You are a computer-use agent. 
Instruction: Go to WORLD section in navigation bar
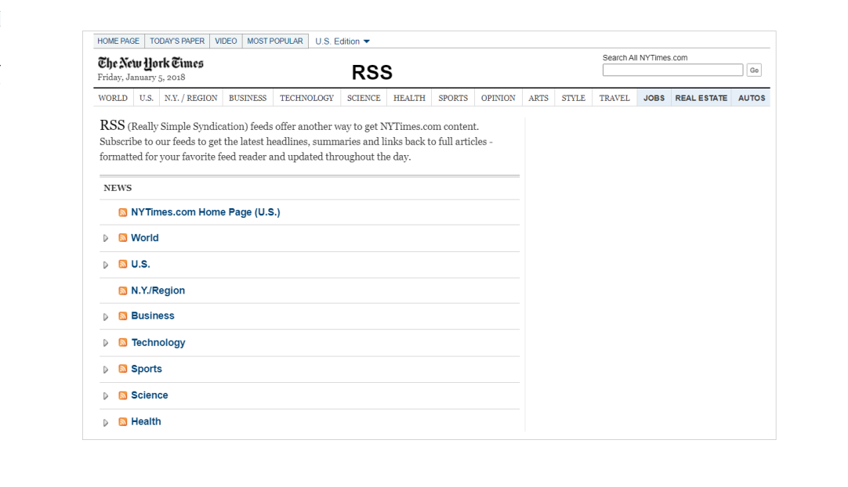pos(113,99)
